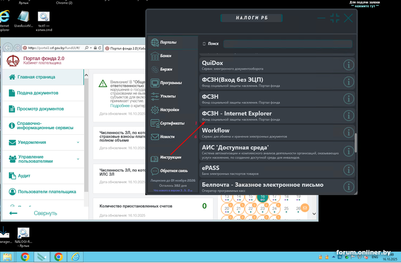Click the orange mail icon by the calendar
Image resolution: width=401 pixels, height=263 pixels.
pos(305,208)
